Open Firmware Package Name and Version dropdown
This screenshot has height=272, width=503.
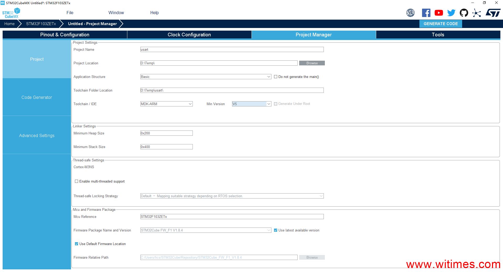206,230
